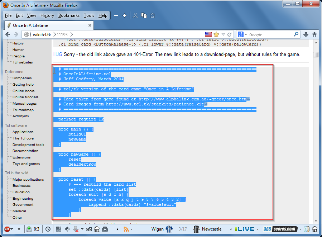
Task: Select the Once In A Lifetime tab
Action: (x=49, y=25)
